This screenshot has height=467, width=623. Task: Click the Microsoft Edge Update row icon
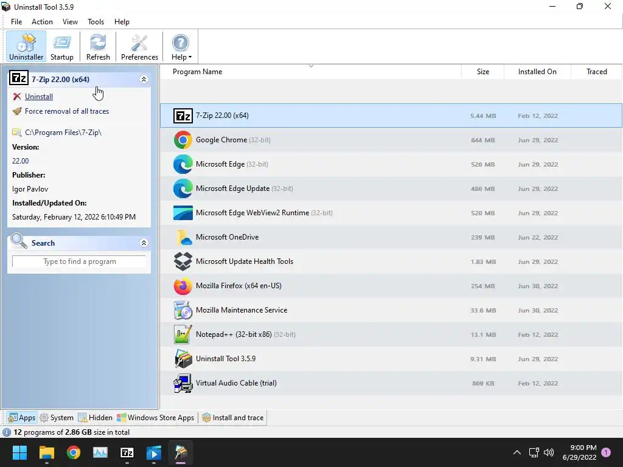point(183,189)
